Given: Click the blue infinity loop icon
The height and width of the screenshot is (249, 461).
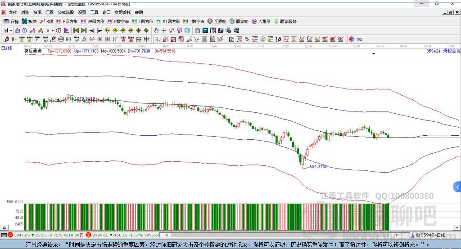Looking at the screenshot, I should click(x=360, y=40).
